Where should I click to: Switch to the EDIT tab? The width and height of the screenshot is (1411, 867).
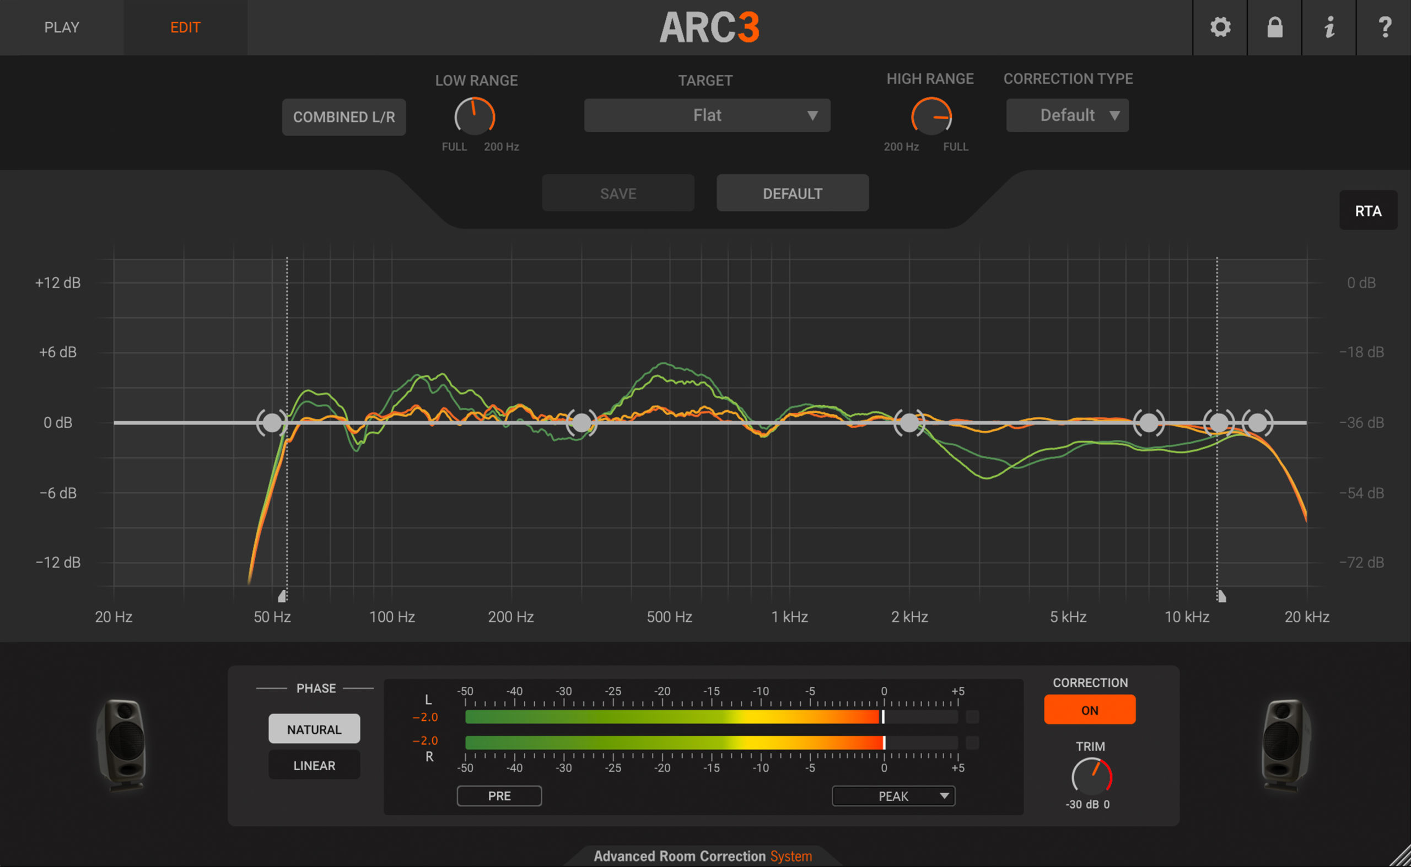click(185, 27)
